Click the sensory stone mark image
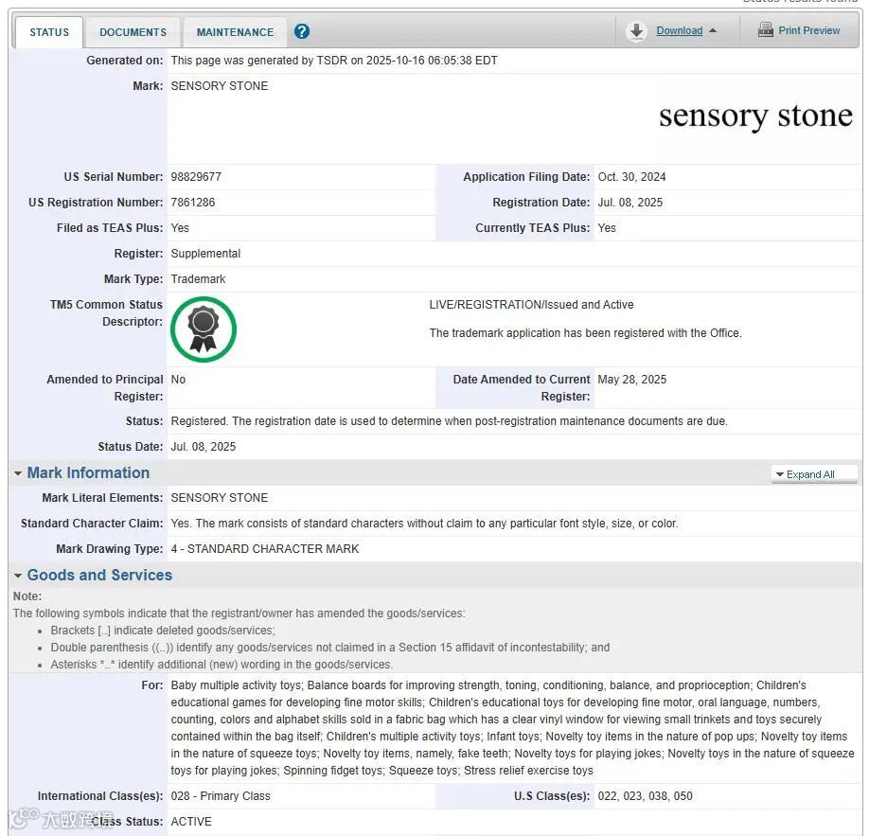This screenshot has height=836, width=869. 755,116
